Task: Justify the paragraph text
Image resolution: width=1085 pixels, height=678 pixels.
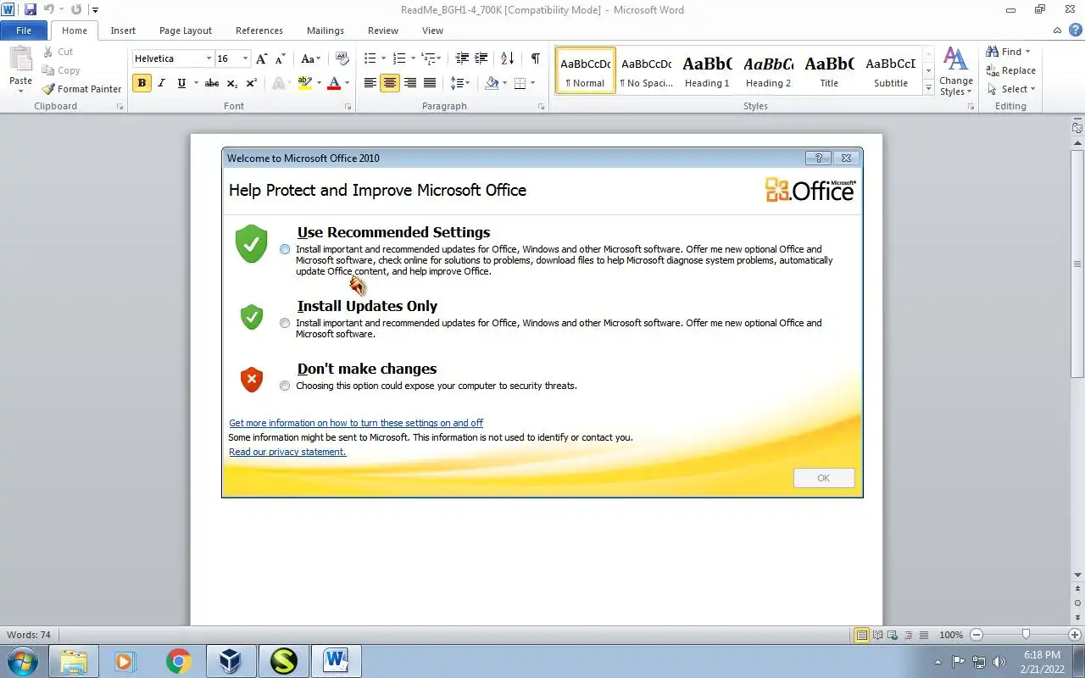Action: click(x=430, y=83)
